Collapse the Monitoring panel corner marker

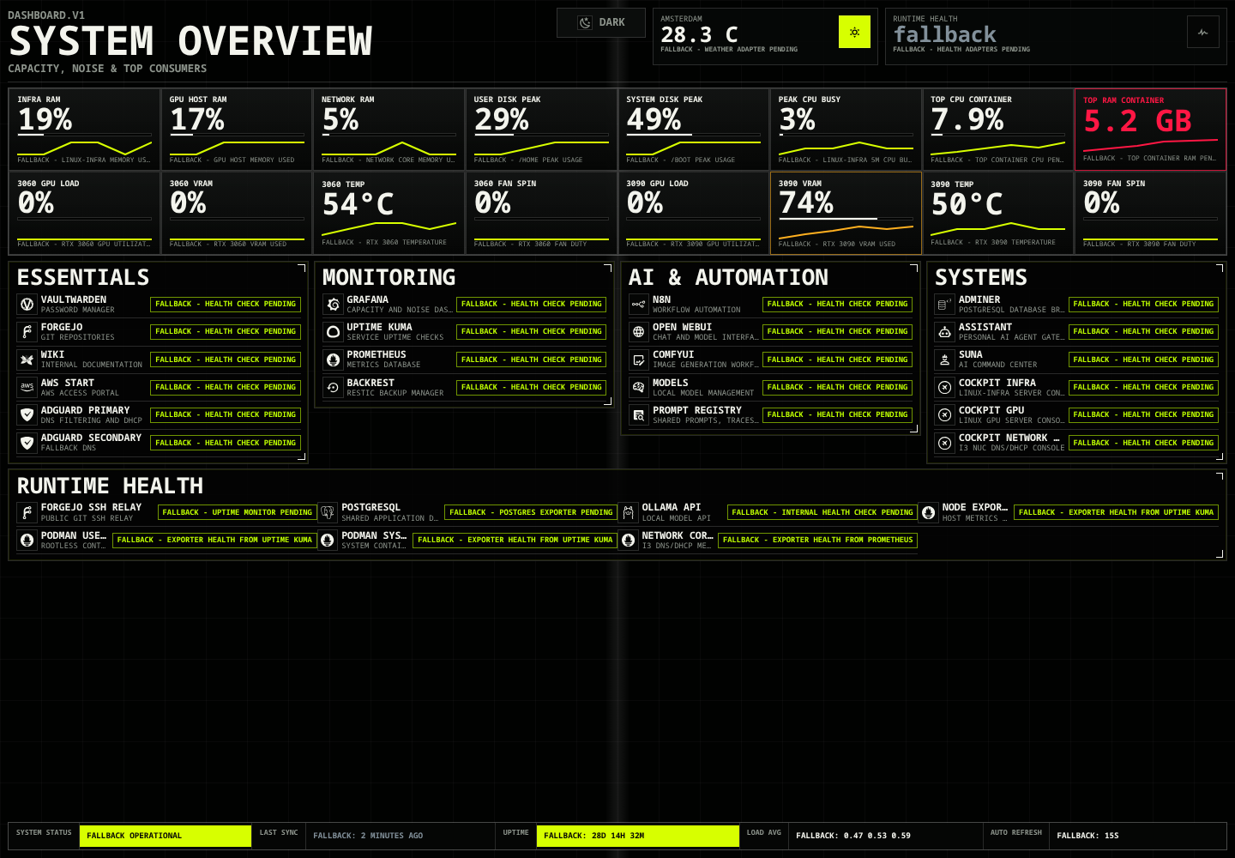click(x=607, y=269)
